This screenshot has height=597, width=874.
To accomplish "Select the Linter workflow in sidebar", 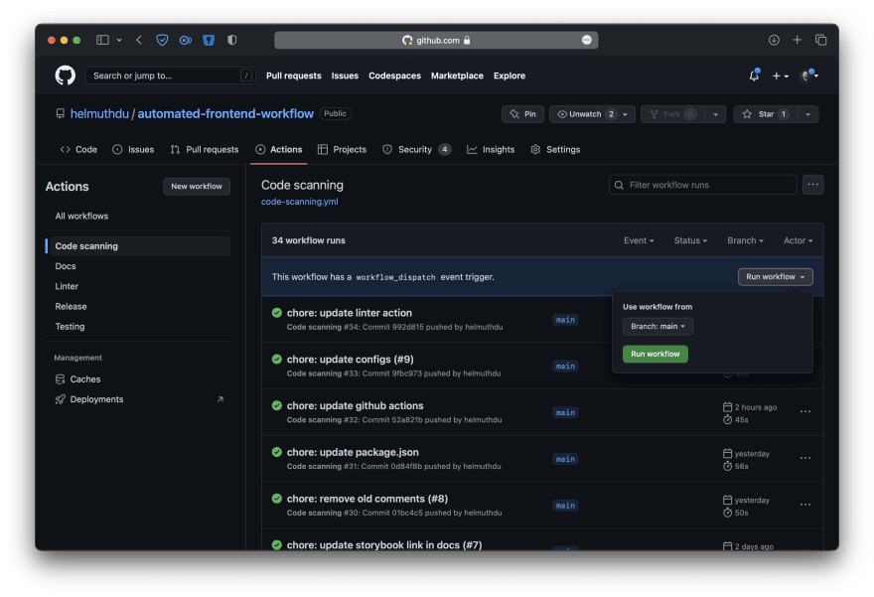I will click(x=67, y=286).
